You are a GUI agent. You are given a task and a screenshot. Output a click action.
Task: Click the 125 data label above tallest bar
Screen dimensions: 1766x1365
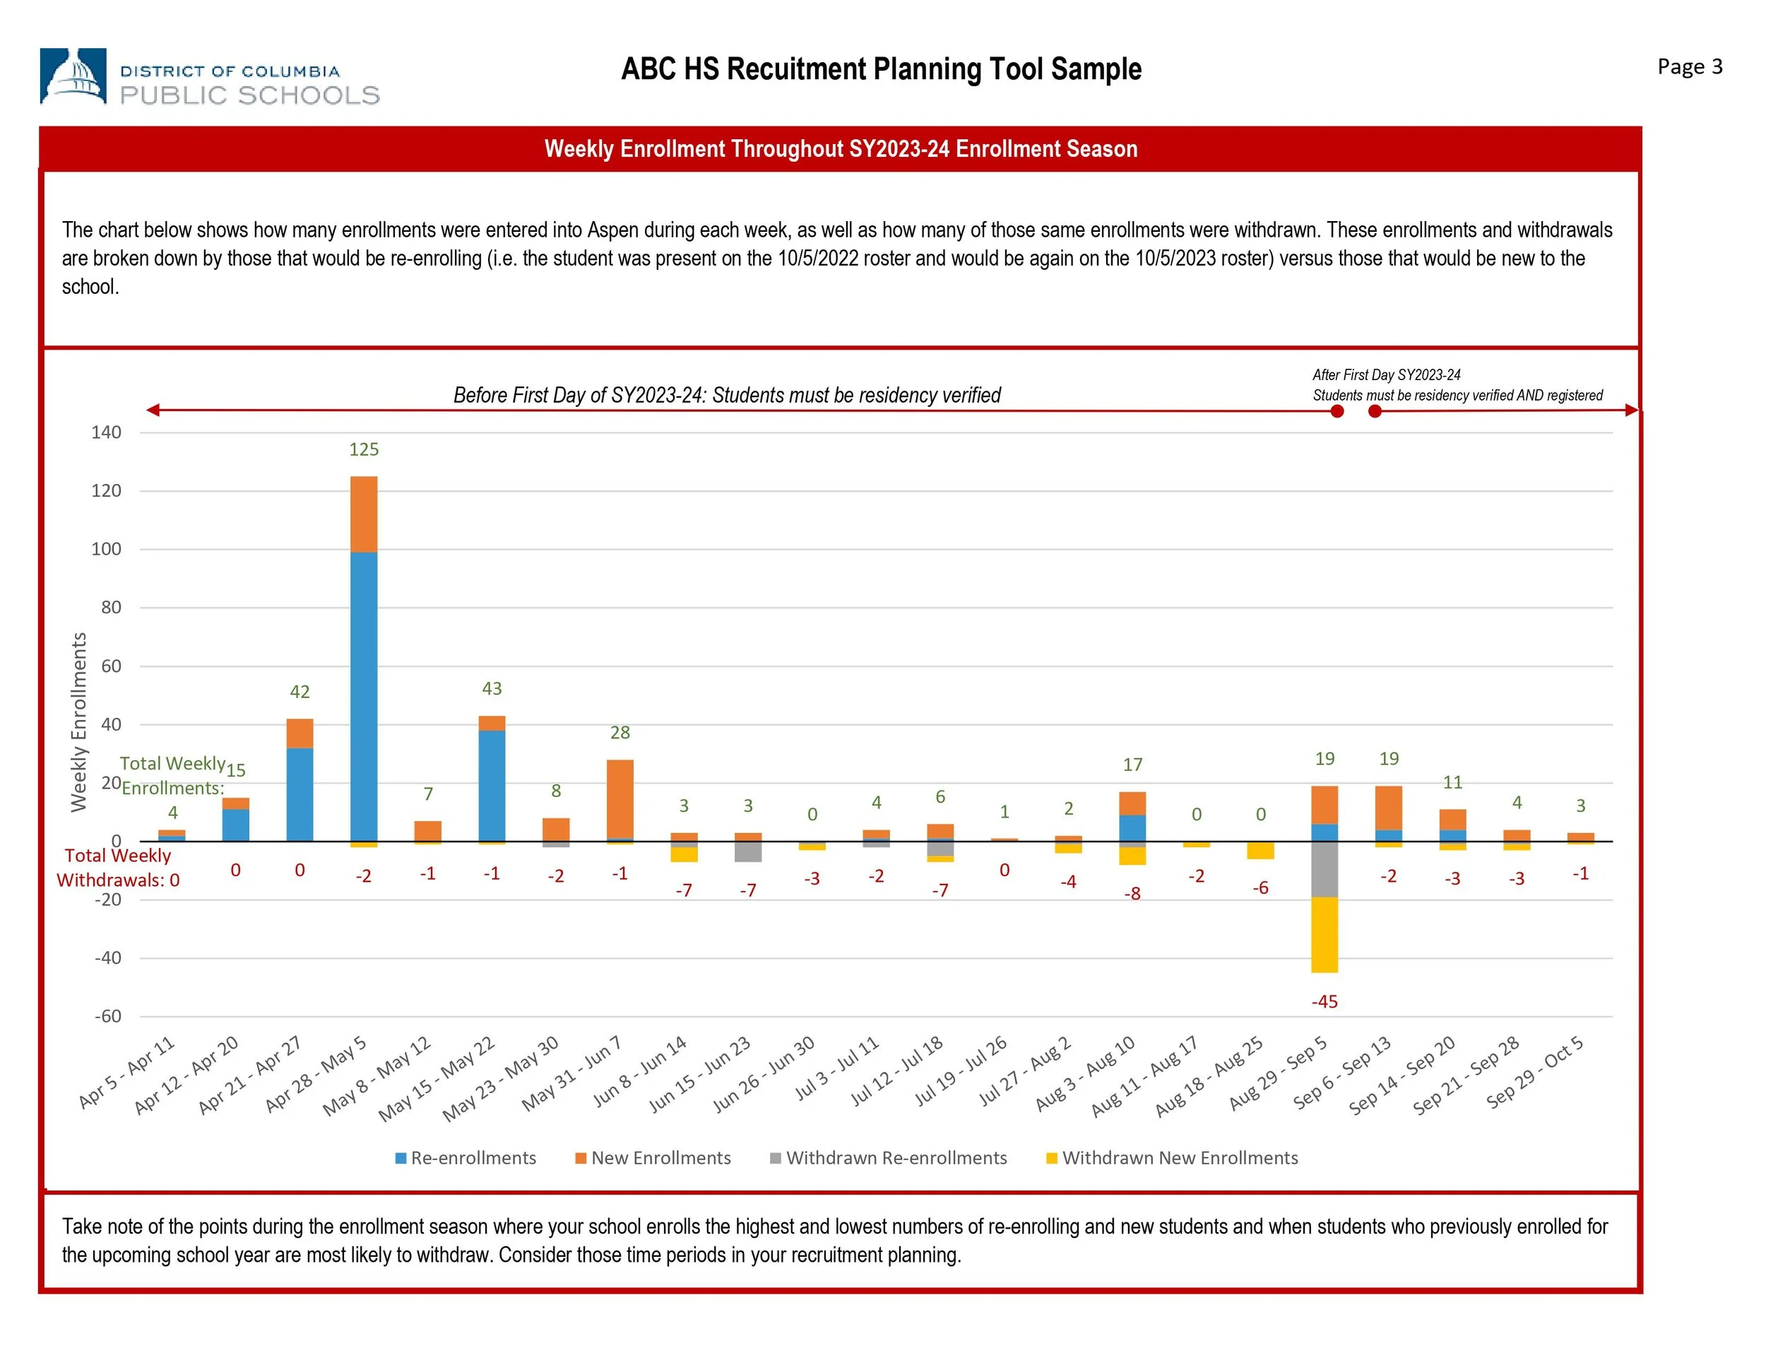tap(363, 449)
